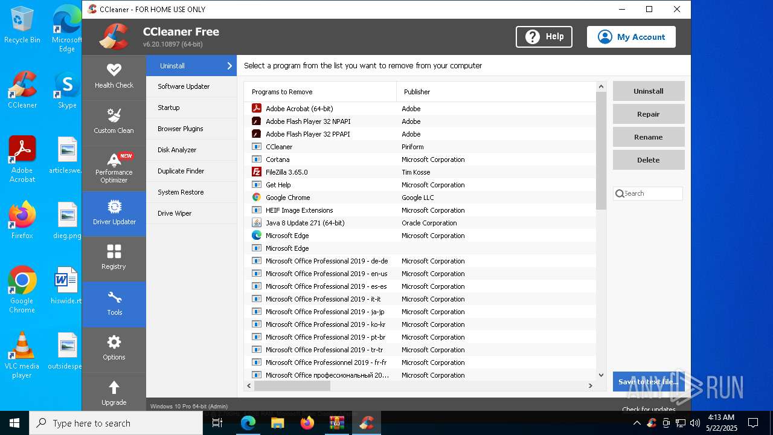
Task: Select the HEIF Image Extensions row
Action: tap(420, 210)
